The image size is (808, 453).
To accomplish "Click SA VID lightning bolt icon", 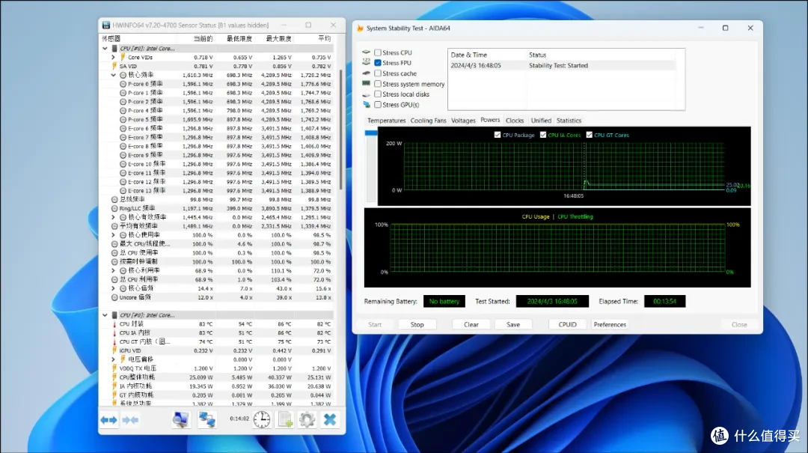I will (x=114, y=66).
